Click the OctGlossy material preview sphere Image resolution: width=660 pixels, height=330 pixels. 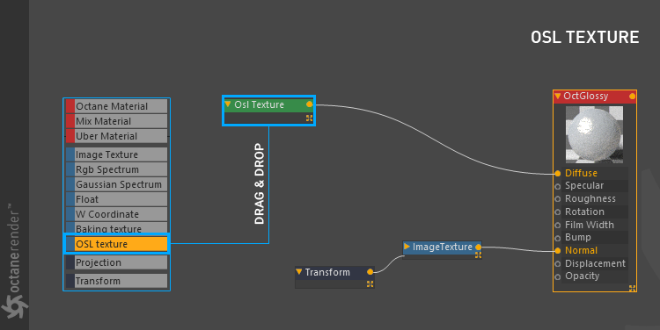tap(594, 134)
